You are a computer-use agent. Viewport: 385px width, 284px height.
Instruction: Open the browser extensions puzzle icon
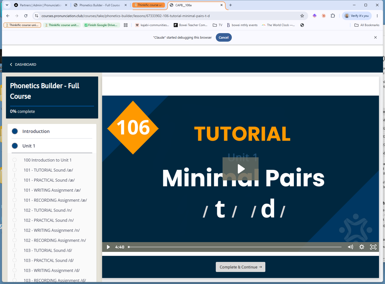(333, 16)
